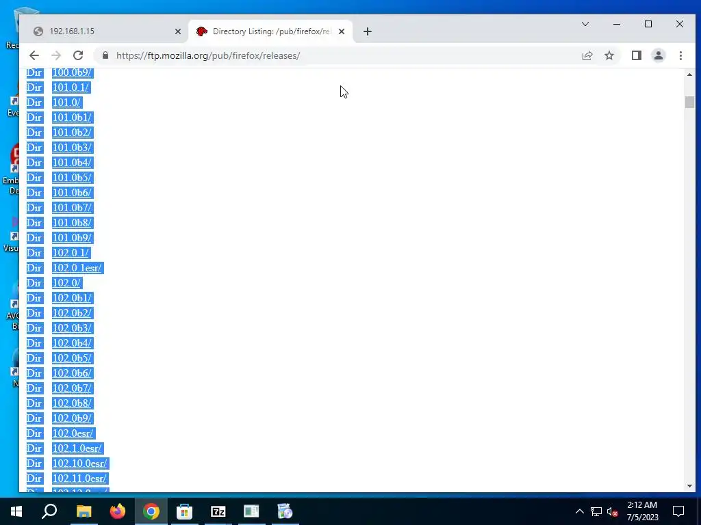Open the 101.0b7/ directory
The width and height of the screenshot is (701, 525).
[x=72, y=208]
